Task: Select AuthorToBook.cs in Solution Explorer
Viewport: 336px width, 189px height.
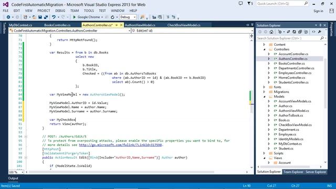Action: (290, 115)
